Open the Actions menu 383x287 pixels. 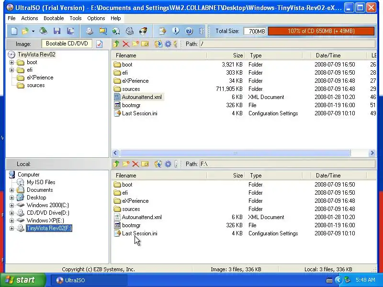(30, 18)
